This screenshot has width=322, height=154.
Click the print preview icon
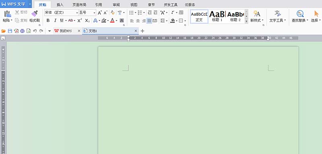pos(29,31)
